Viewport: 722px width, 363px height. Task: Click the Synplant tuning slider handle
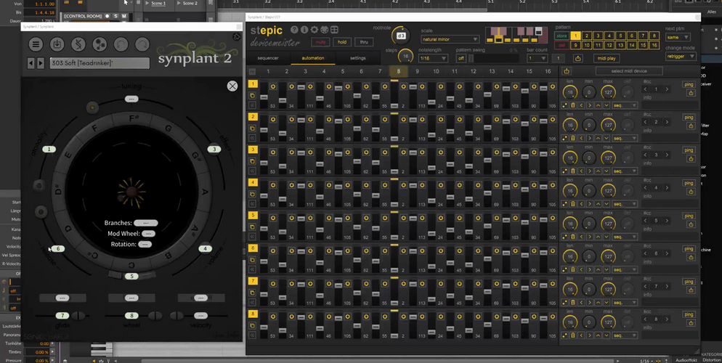point(131,99)
